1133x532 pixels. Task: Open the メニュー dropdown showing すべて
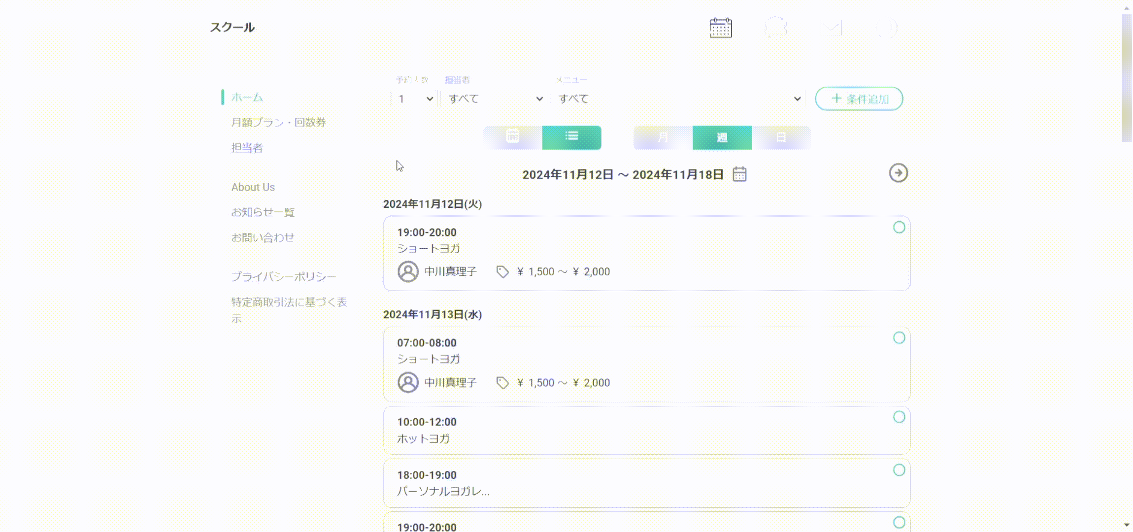click(x=678, y=99)
